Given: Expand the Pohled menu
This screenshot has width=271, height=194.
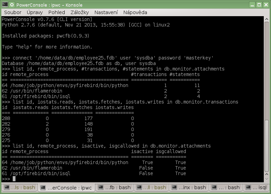Looking at the screenshot, I should [56, 12].
